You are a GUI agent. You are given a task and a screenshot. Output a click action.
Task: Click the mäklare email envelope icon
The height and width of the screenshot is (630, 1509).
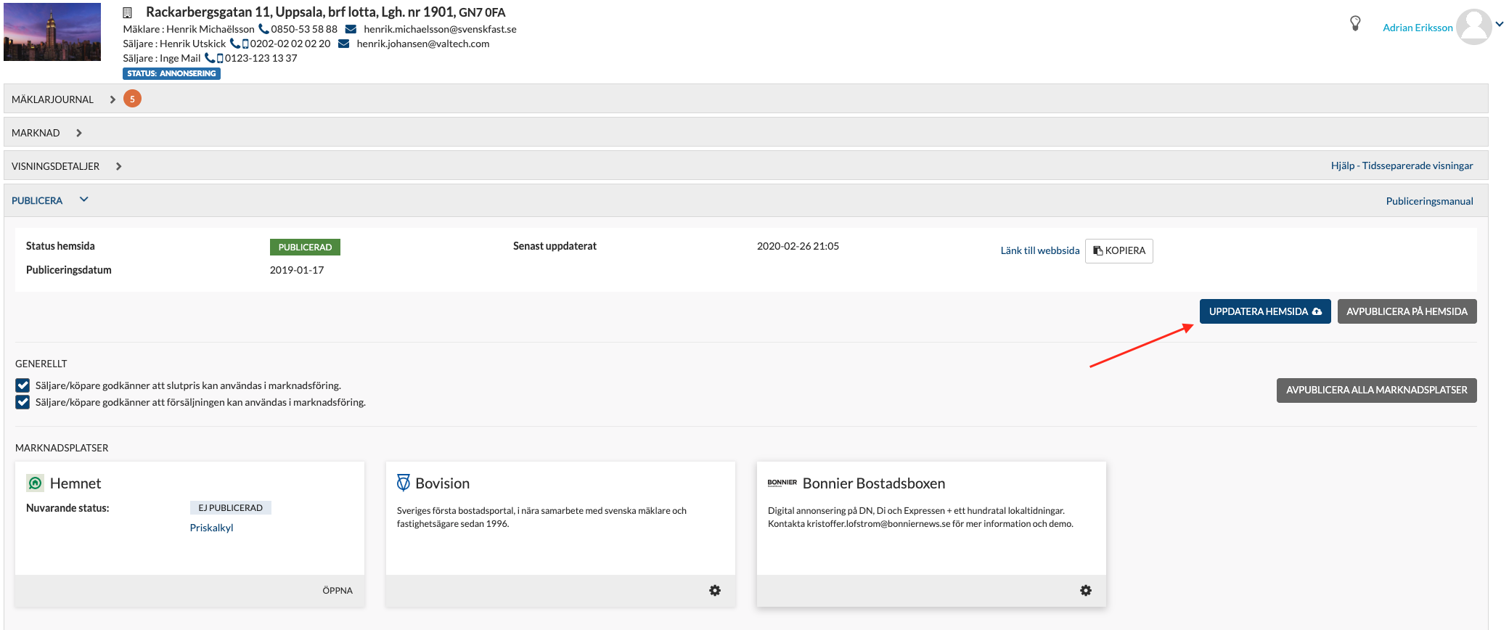351,29
